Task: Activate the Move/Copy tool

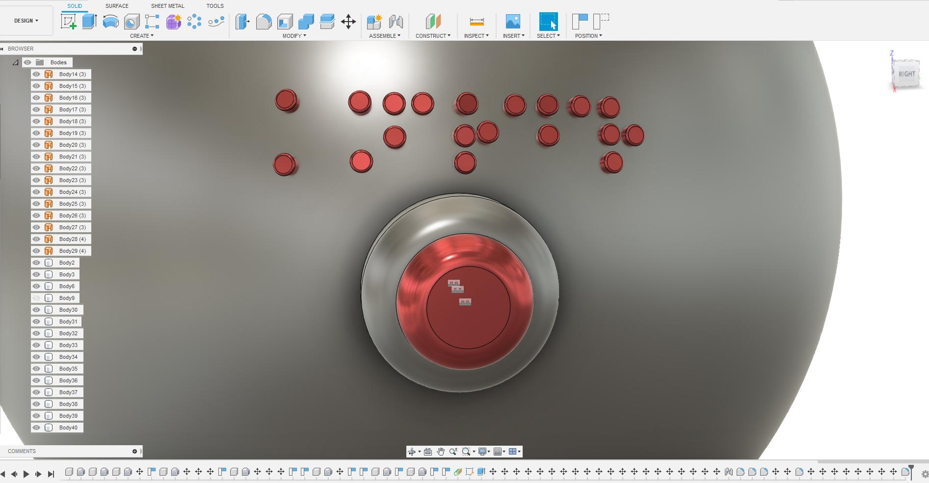Action: pos(348,22)
